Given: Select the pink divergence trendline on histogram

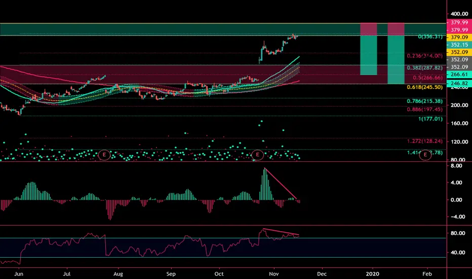Looking at the screenshot, I should coord(281,184).
